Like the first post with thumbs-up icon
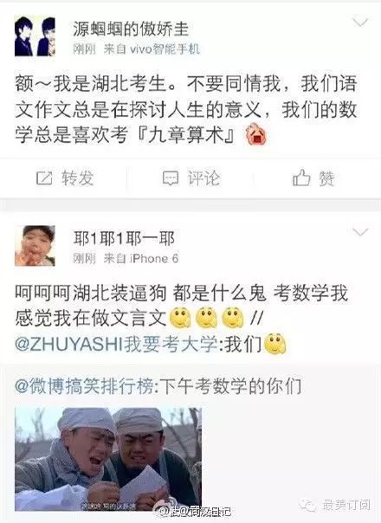The image size is (381, 523). click(x=301, y=178)
